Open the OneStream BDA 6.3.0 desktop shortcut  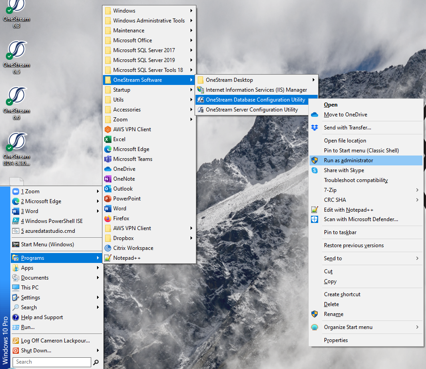click(x=16, y=149)
